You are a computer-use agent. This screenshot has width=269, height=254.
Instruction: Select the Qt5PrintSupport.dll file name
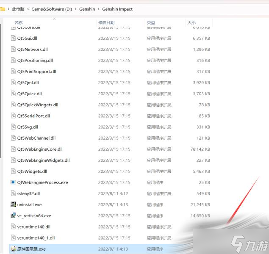tap(37, 72)
